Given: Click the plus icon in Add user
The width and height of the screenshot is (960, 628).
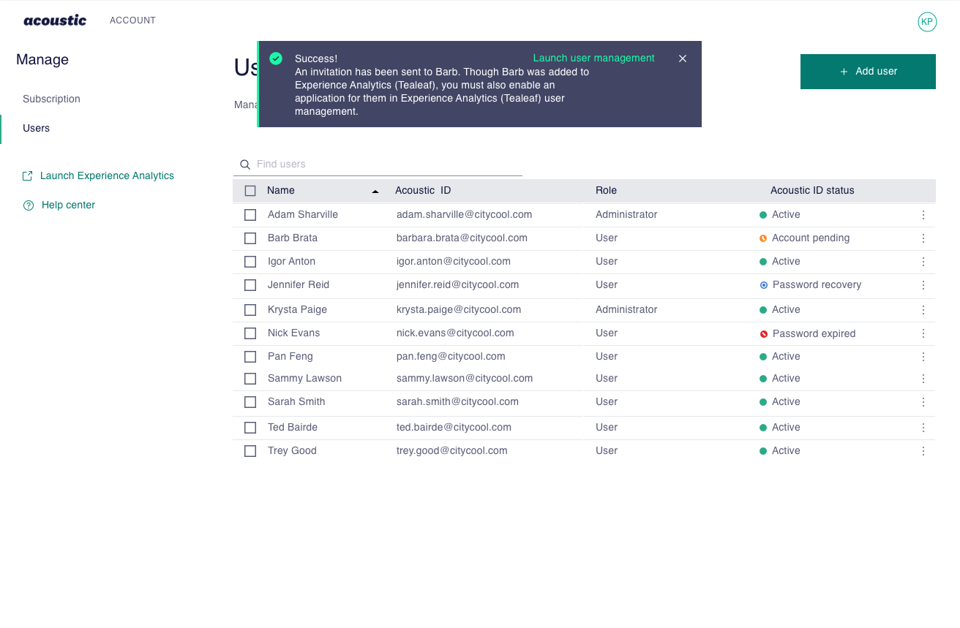Looking at the screenshot, I should [x=844, y=72].
